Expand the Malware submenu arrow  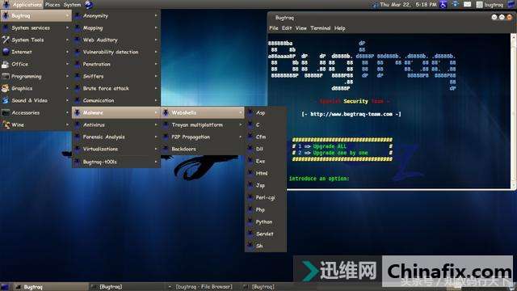[x=156, y=112]
